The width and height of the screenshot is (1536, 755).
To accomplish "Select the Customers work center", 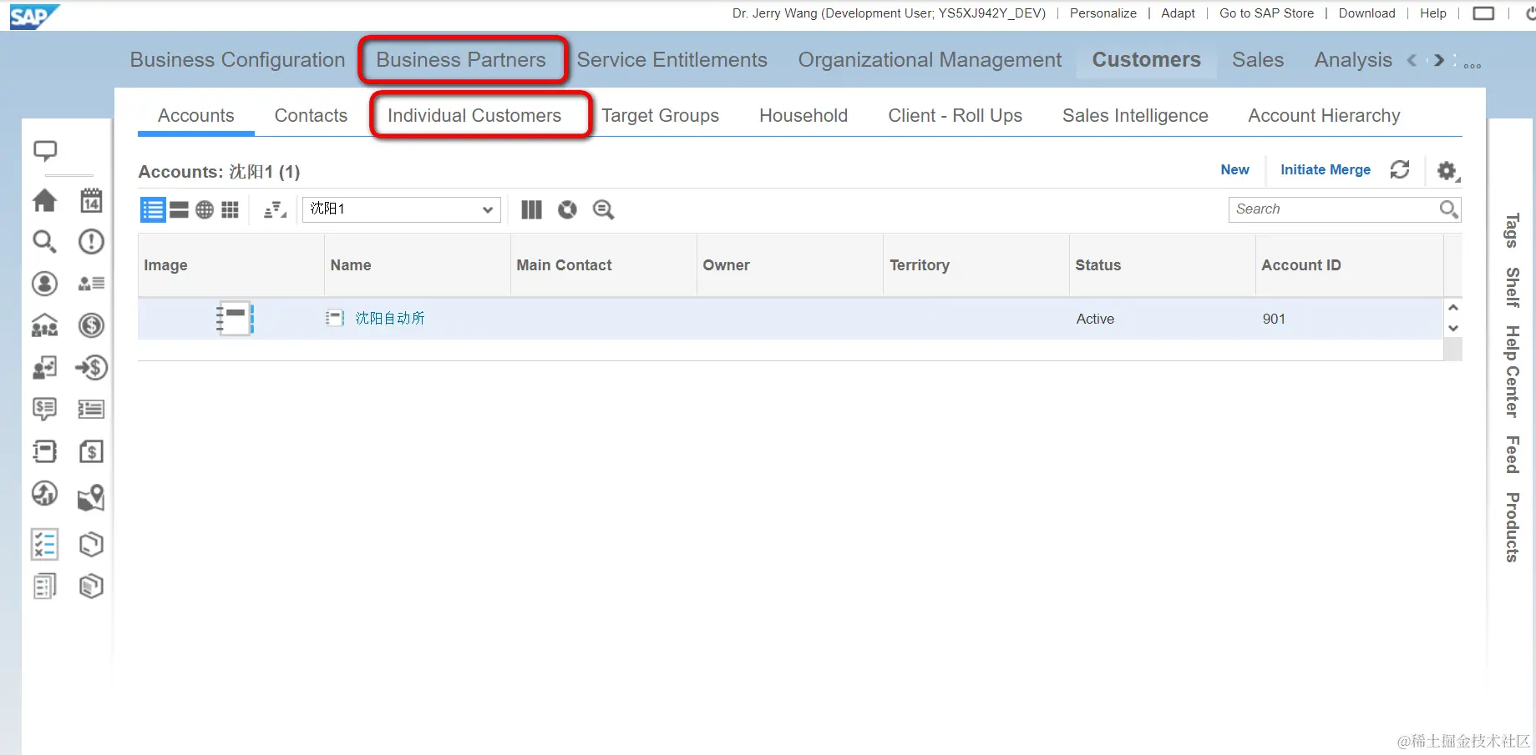I will 1147,60.
